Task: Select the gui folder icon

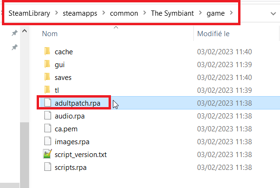Action: (x=47, y=64)
